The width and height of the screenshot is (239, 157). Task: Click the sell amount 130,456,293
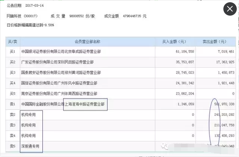(224, 136)
